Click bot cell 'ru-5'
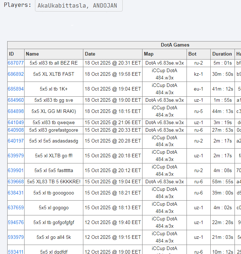 198,111
